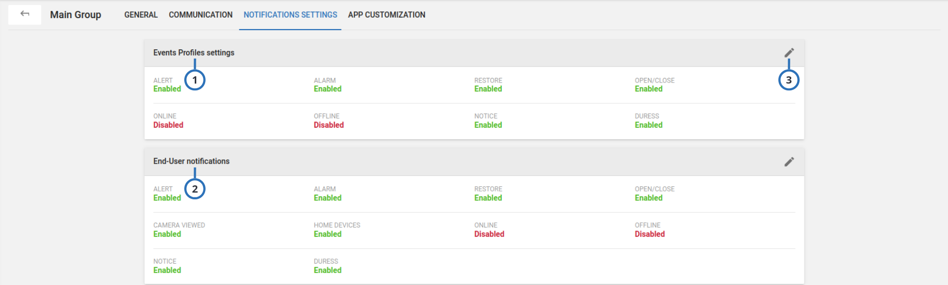Click Enabled status under HOME DEVICES
This screenshot has width=948, height=285.
[327, 234]
